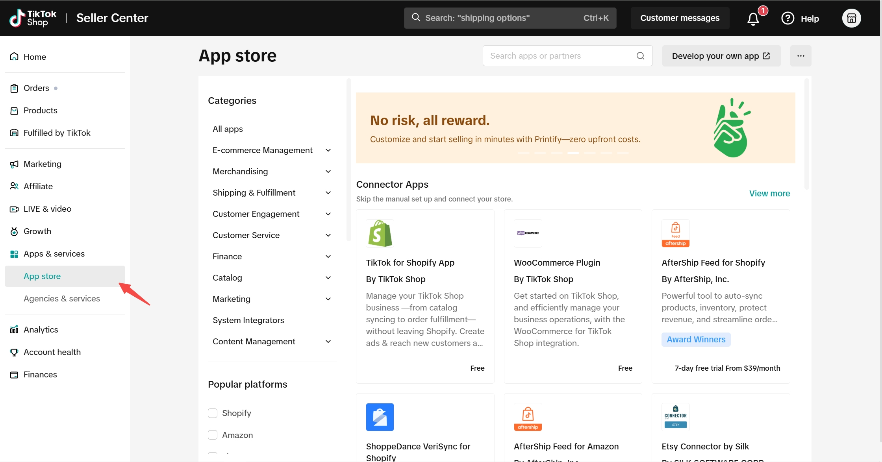Click the shop profile avatar icon

(x=851, y=18)
